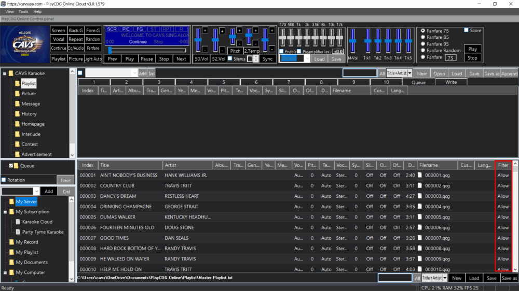Viewport: 519px width, 291px height.
Task: Enable the Silence checkbox
Action: [230, 59]
